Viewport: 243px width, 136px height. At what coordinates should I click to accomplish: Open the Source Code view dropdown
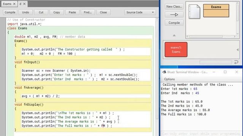(x=140, y=12)
